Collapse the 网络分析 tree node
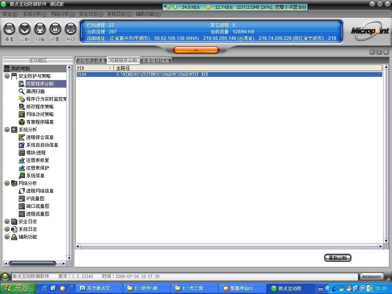 tap(7, 183)
